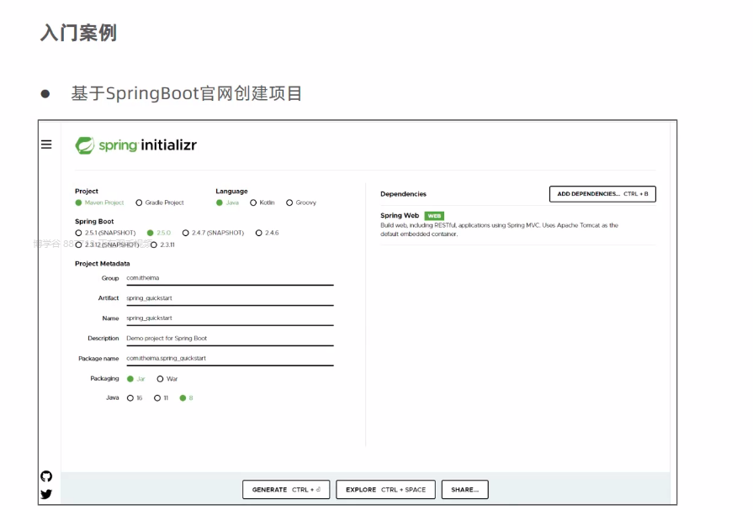The width and height of the screenshot is (753, 510).
Task: Select Java version 16
Action: pyautogui.click(x=135, y=397)
